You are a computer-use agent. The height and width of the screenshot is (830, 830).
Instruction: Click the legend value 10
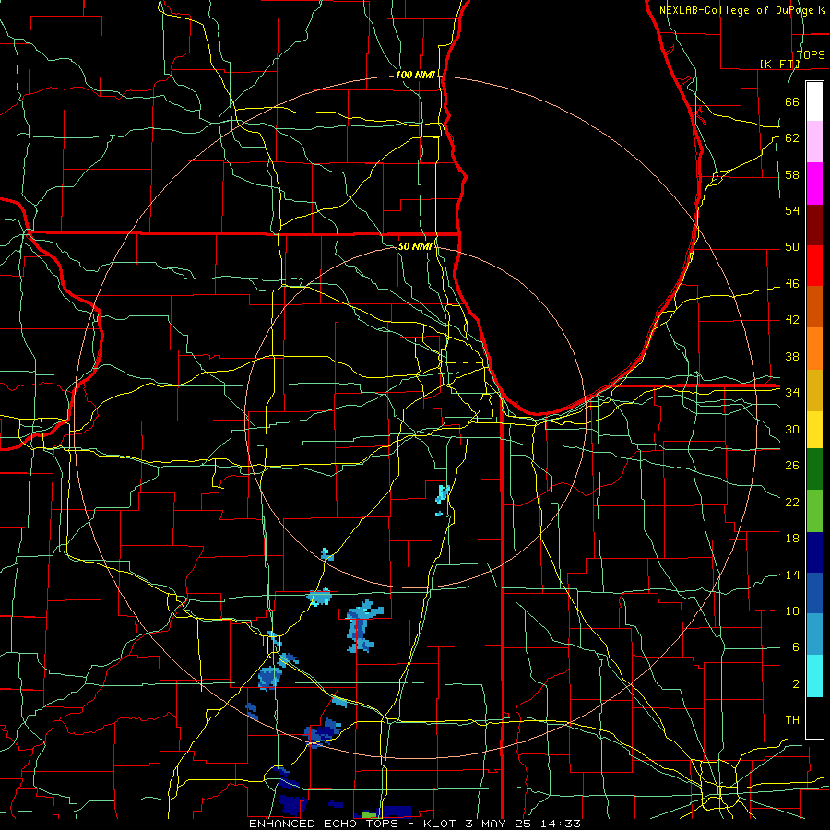792,611
